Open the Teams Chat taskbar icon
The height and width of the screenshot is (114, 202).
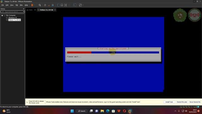coord(97,111)
